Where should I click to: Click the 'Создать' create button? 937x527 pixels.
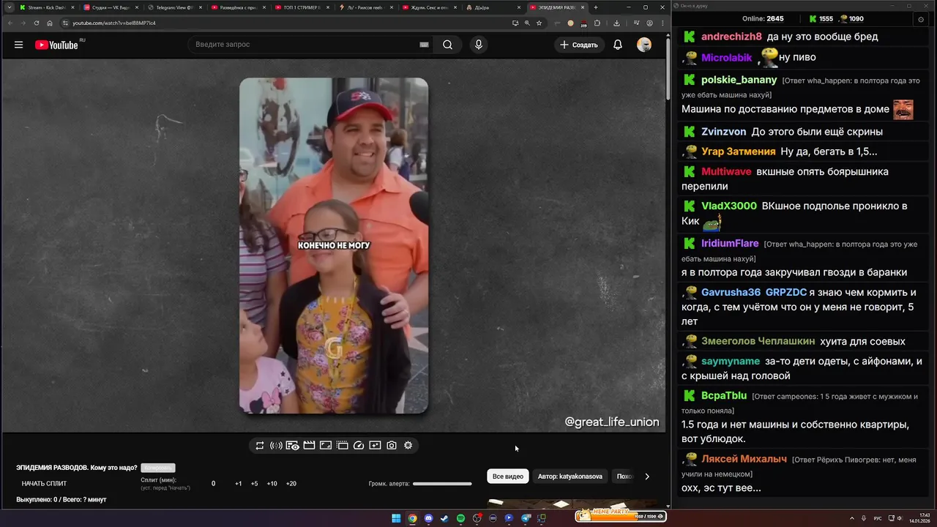click(579, 45)
